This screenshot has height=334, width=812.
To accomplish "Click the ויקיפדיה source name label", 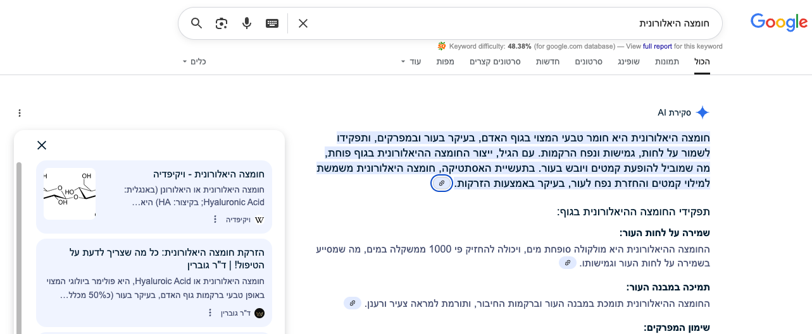I will 239,220.
